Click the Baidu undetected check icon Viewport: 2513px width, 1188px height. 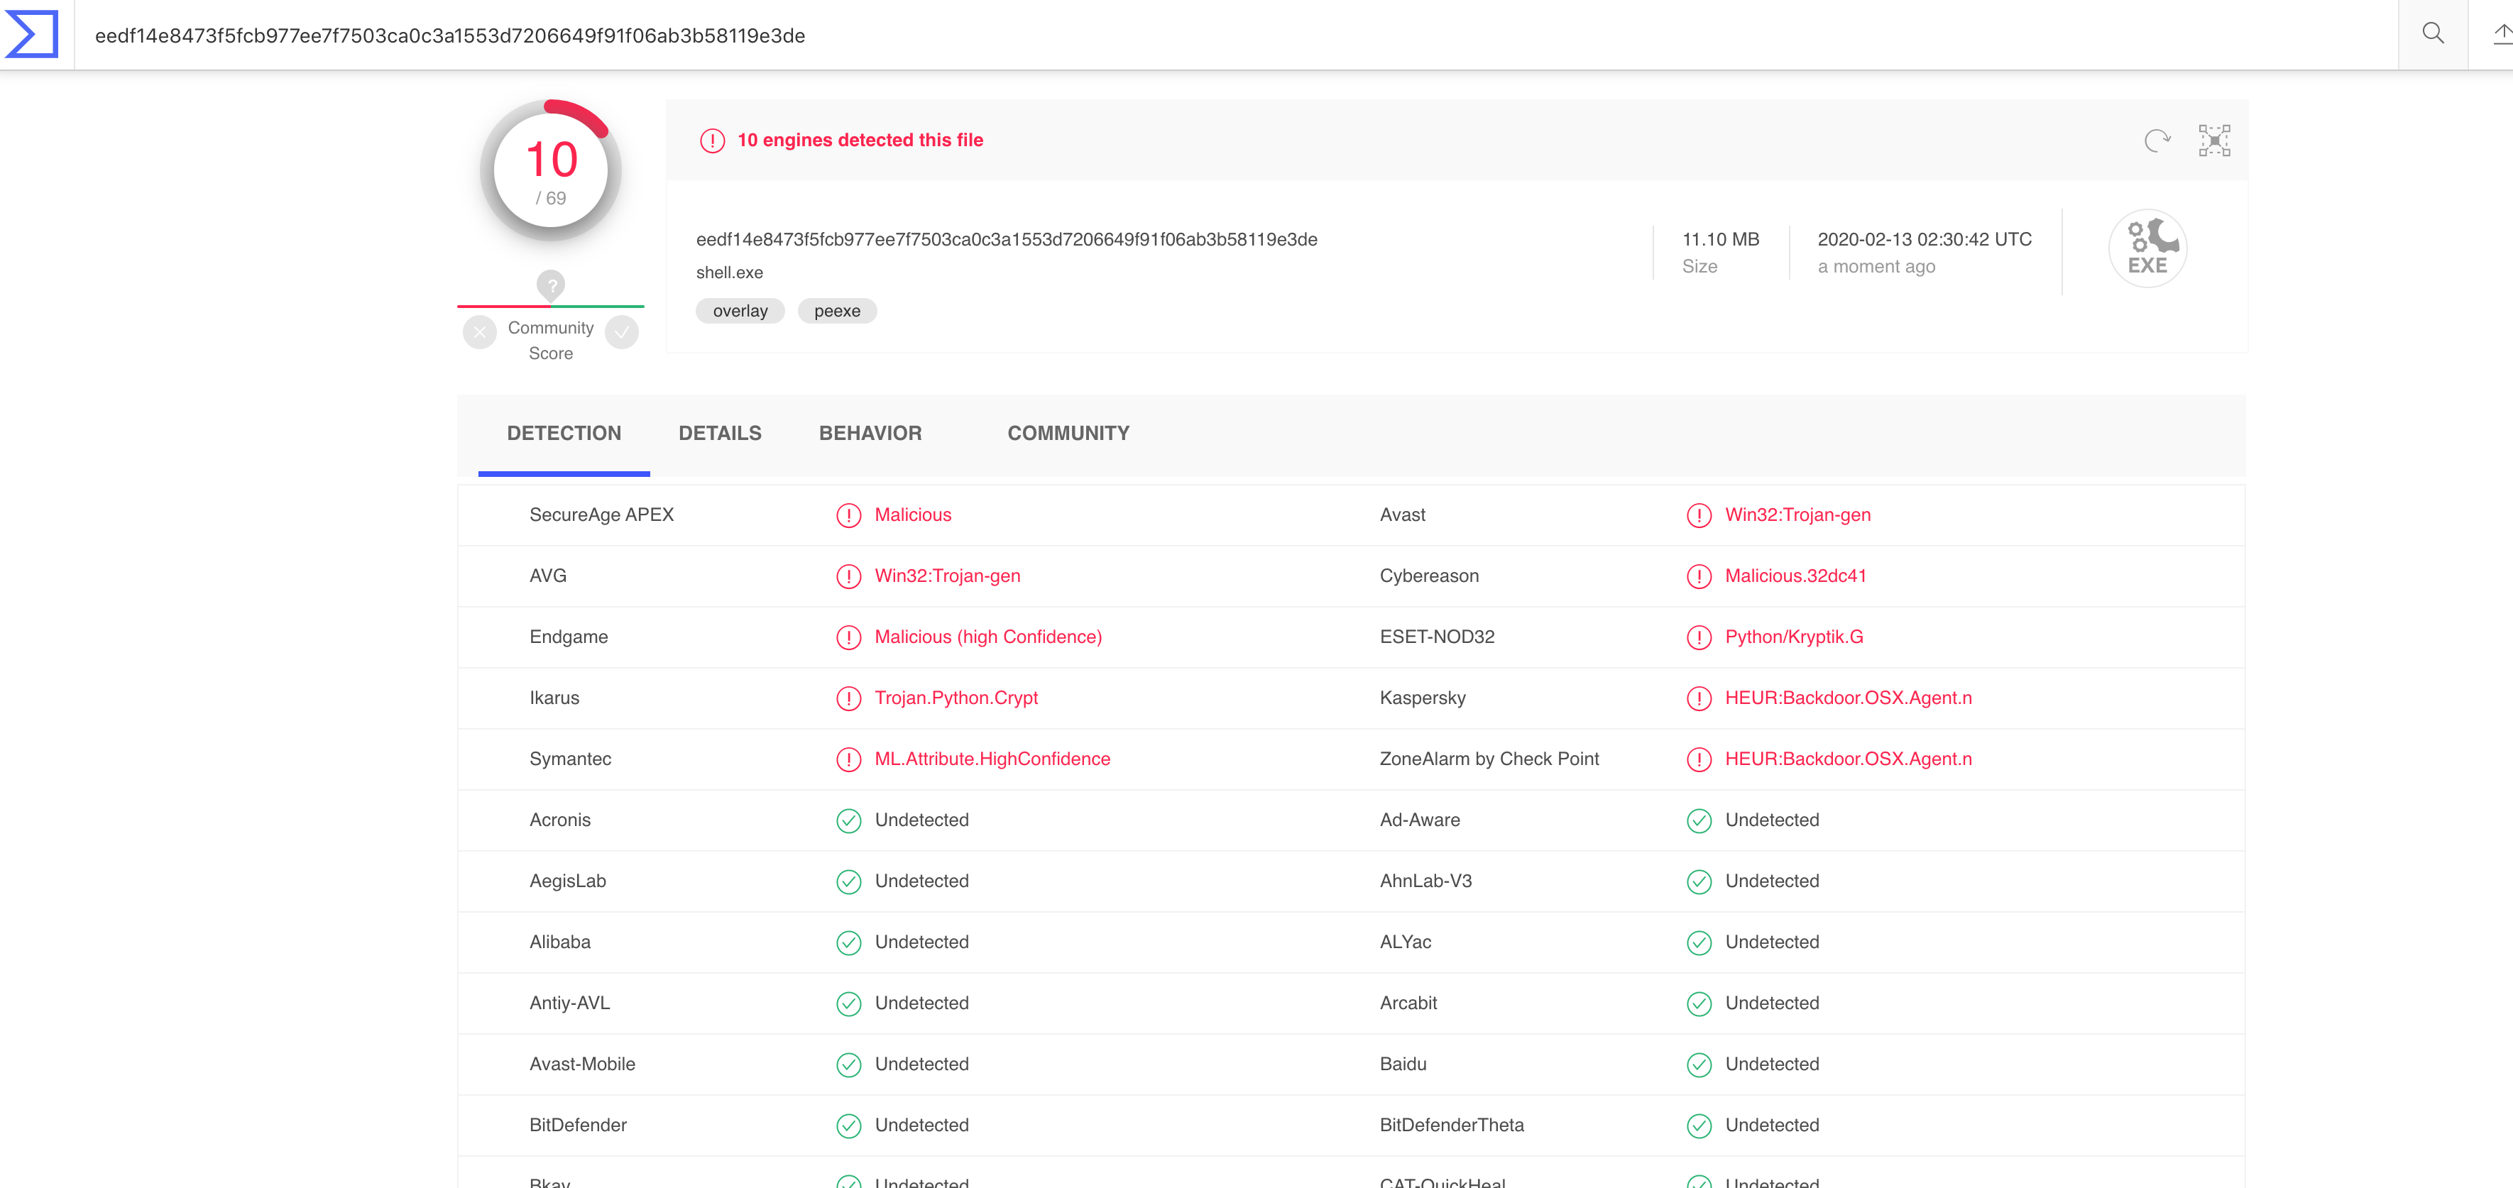[1699, 1064]
